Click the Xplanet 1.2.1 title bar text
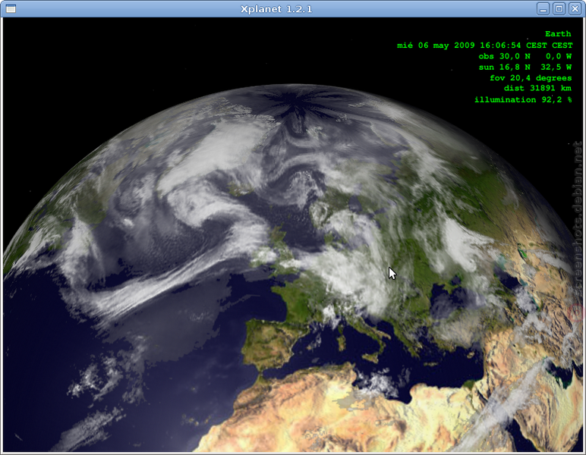586x455 pixels. click(x=276, y=9)
